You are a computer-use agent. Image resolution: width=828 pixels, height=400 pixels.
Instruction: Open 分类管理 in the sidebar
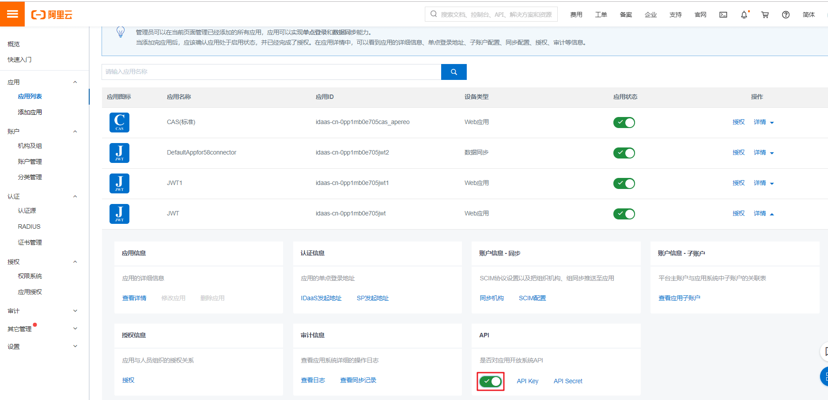pyautogui.click(x=30, y=177)
